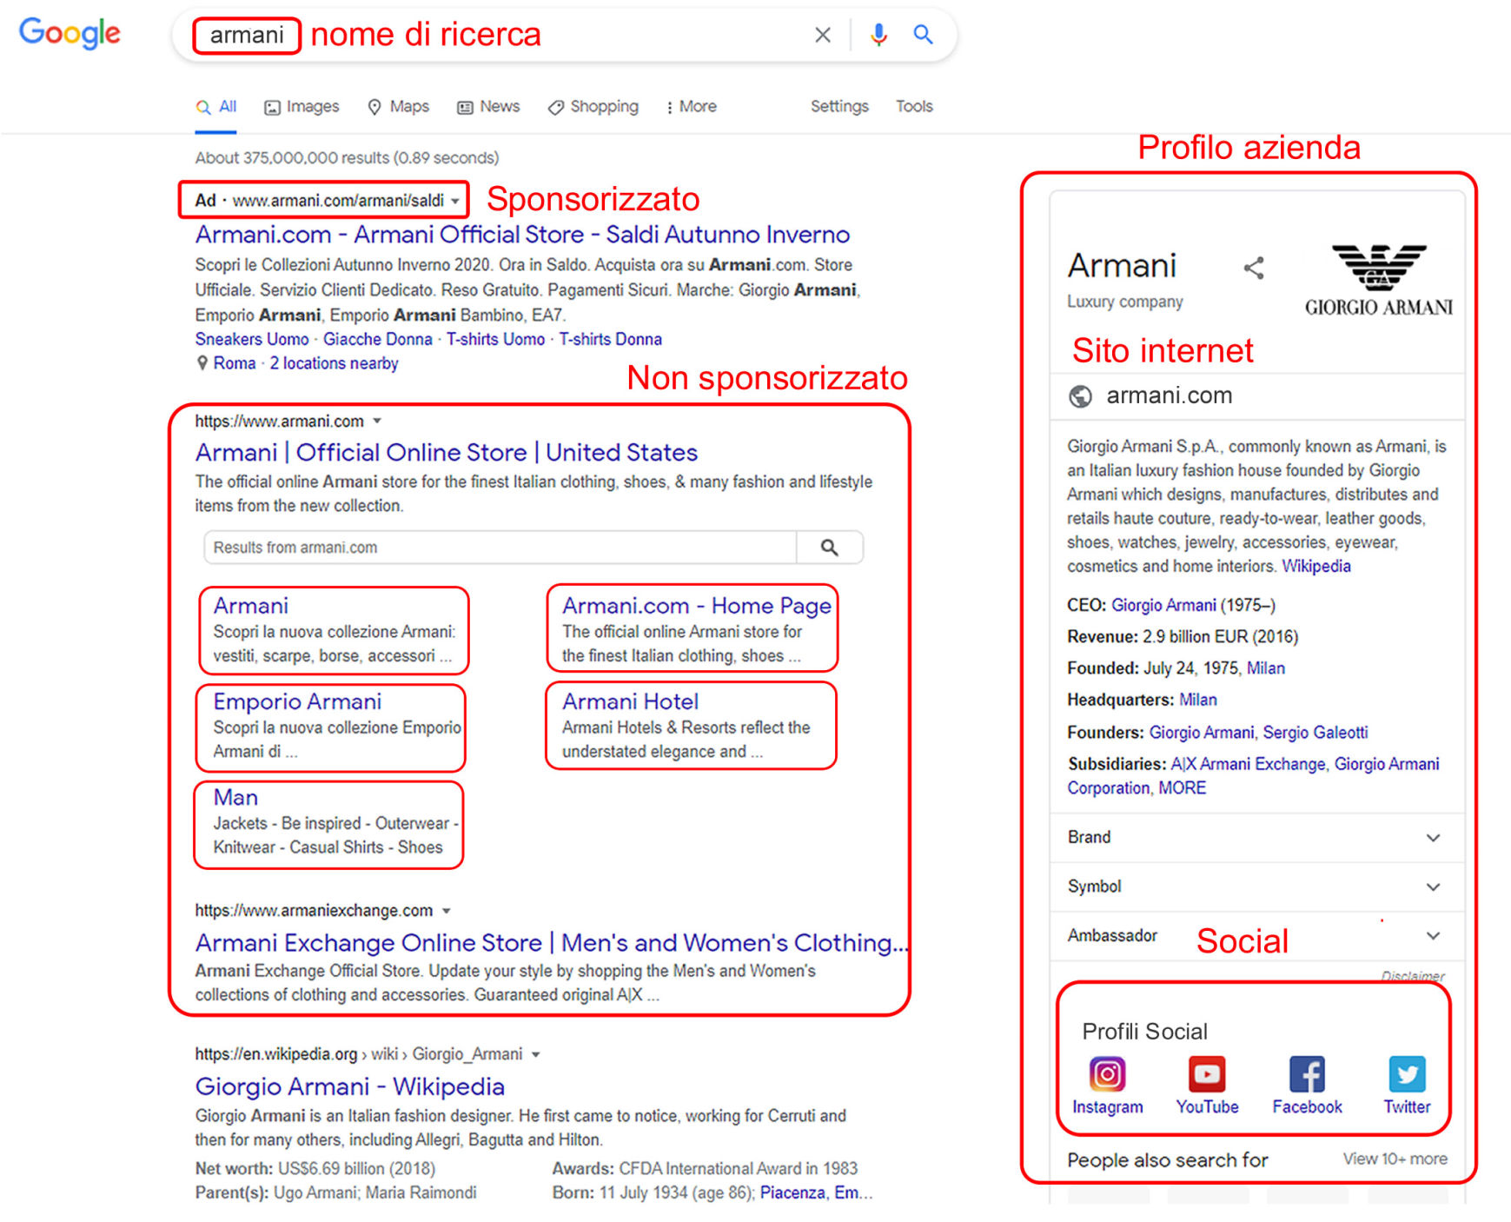
Task: Open the Armani sitelink
Action: pos(251,606)
